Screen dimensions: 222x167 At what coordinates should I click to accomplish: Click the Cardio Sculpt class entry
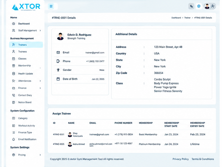(162, 79)
